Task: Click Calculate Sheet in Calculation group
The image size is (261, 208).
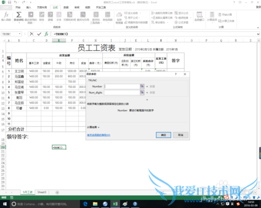Action: pos(226,21)
